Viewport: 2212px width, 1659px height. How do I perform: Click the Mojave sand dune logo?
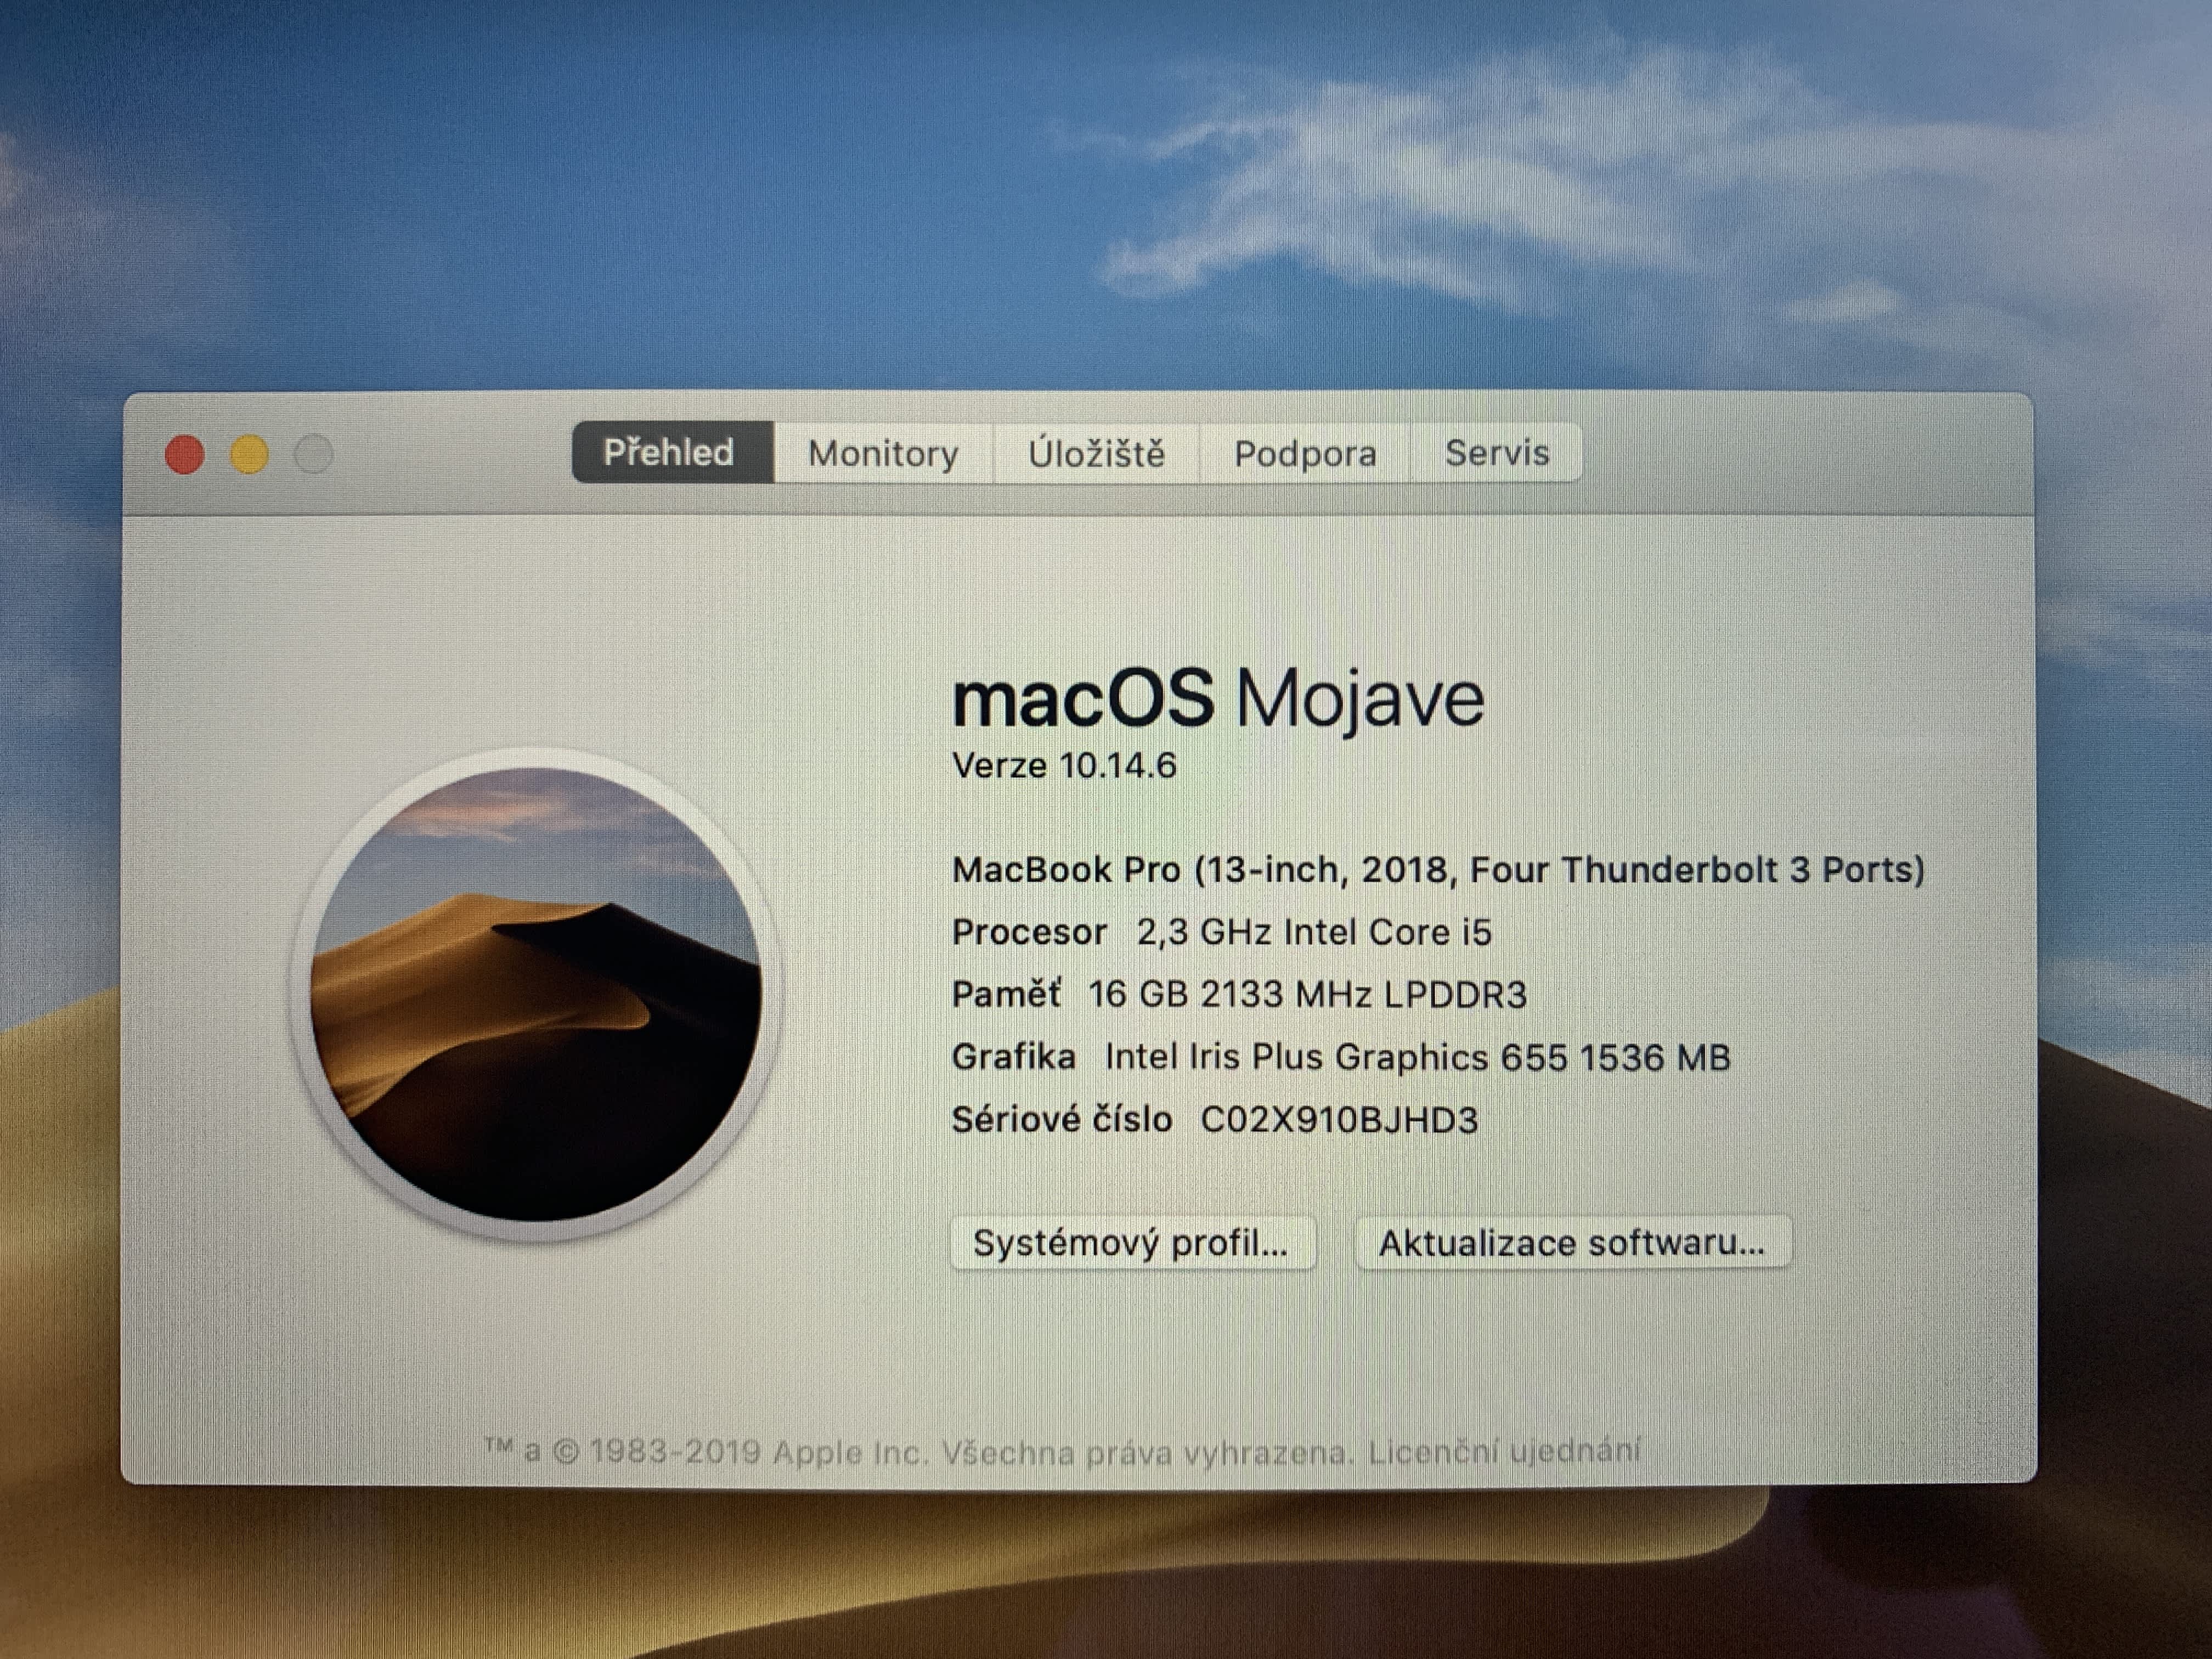[536, 994]
